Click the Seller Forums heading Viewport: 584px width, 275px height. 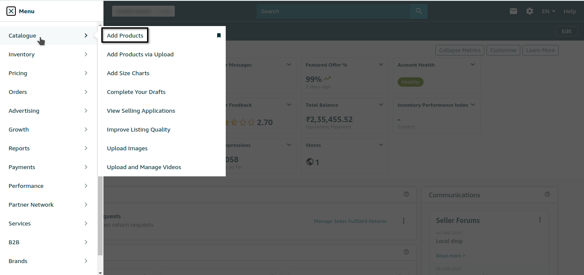458,220
